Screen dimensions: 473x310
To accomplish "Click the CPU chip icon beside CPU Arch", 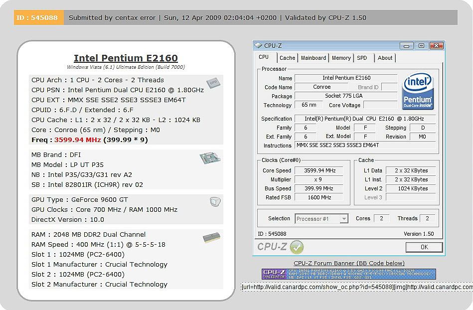I will [x=213, y=82].
